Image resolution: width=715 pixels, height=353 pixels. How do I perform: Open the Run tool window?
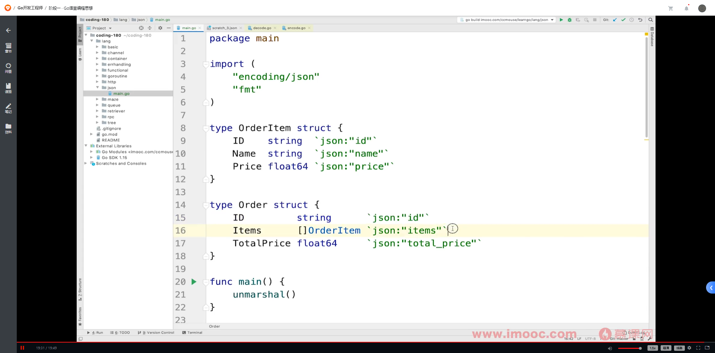tap(95, 332)
